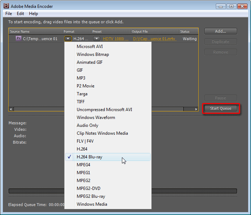251x215 pixels.
Task: Click the encoding progress bar
Action: coord(123,191)
